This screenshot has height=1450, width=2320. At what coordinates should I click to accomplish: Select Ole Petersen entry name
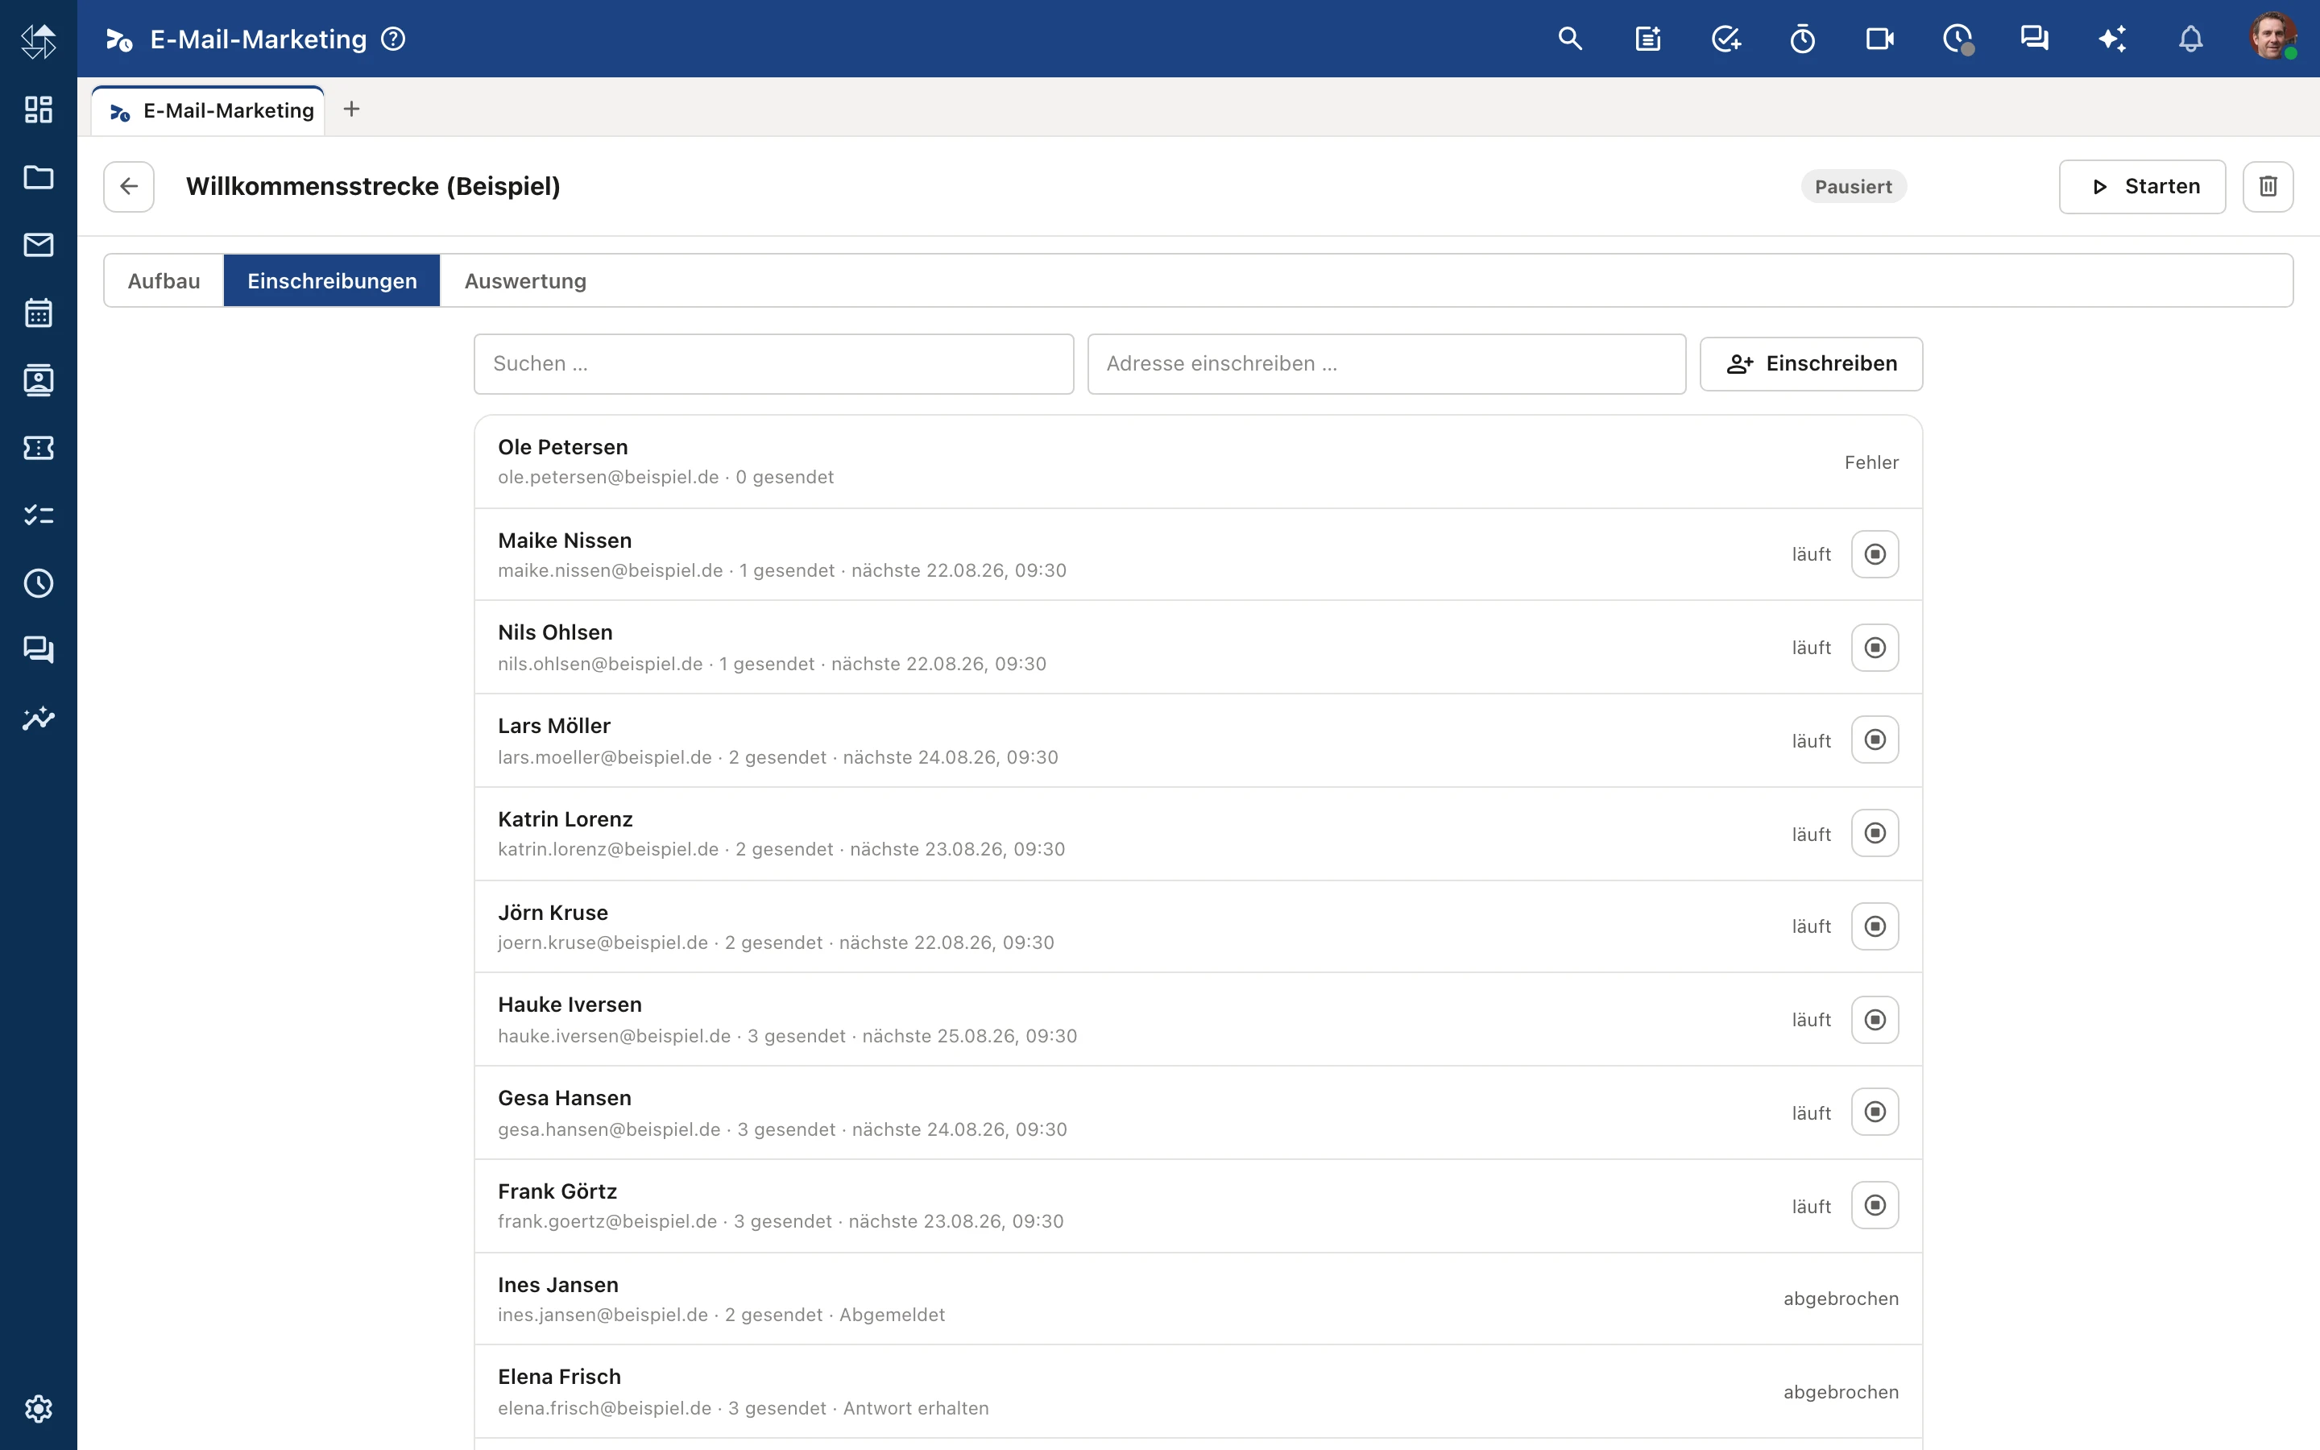563,447
